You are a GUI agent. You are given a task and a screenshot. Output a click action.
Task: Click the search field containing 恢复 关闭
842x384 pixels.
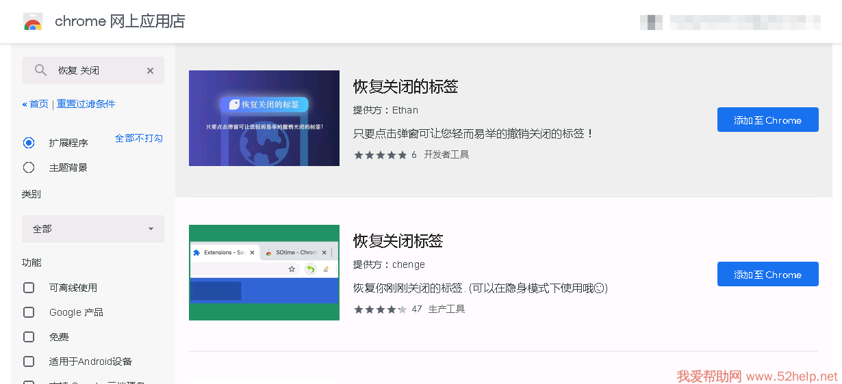[93, 70]
